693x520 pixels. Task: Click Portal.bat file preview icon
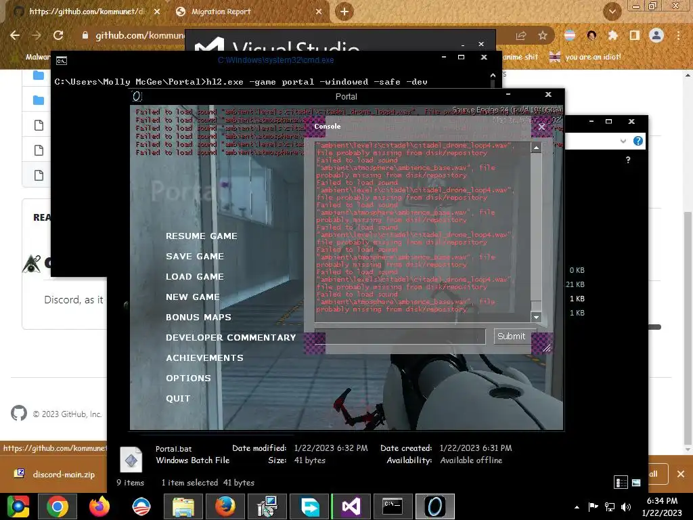coord(131,460)
